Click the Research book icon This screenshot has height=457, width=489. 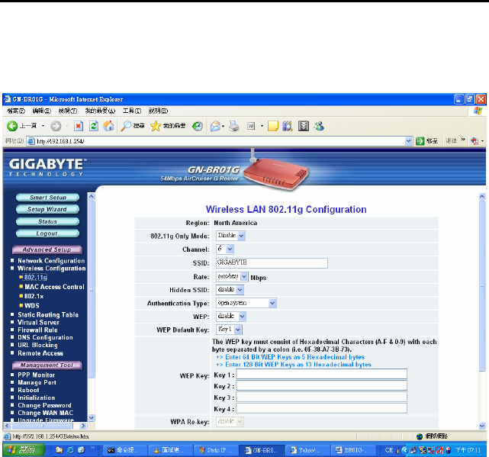[288, 126]
